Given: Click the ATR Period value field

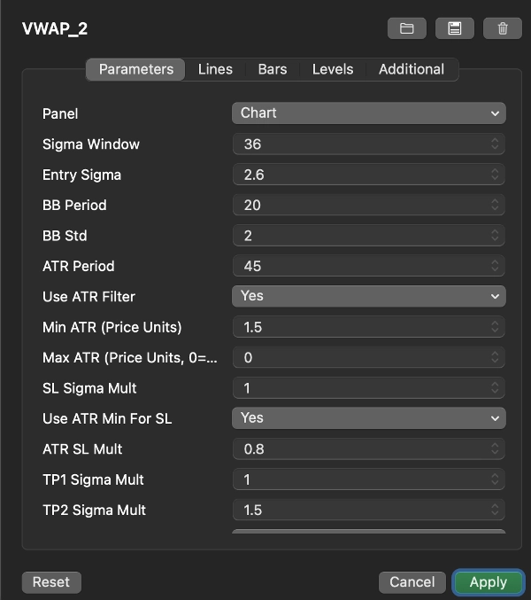Looking at the screenshot, I should point(369,266).
